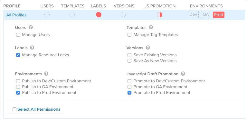This screenshot has height=120, width=247.
Task: Click the half-filled JS Promotion status circle
Action: [x=159, y=15]
